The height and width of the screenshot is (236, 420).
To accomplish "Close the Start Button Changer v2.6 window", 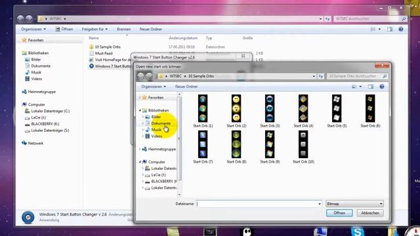I will tap(243, 56).
